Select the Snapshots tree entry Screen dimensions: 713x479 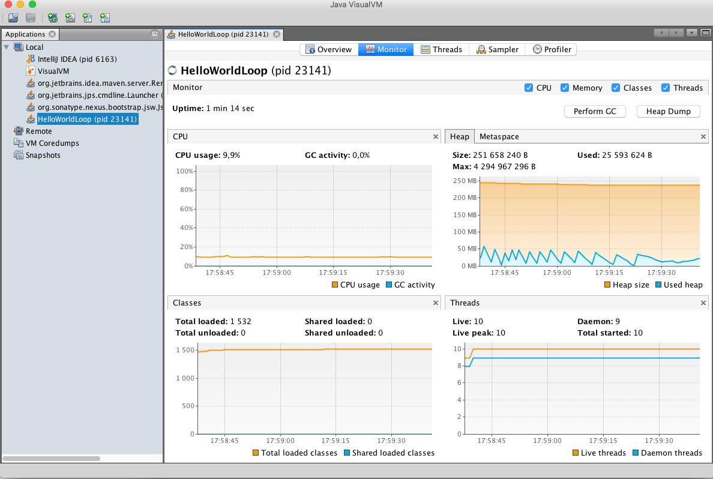[43, 155]
